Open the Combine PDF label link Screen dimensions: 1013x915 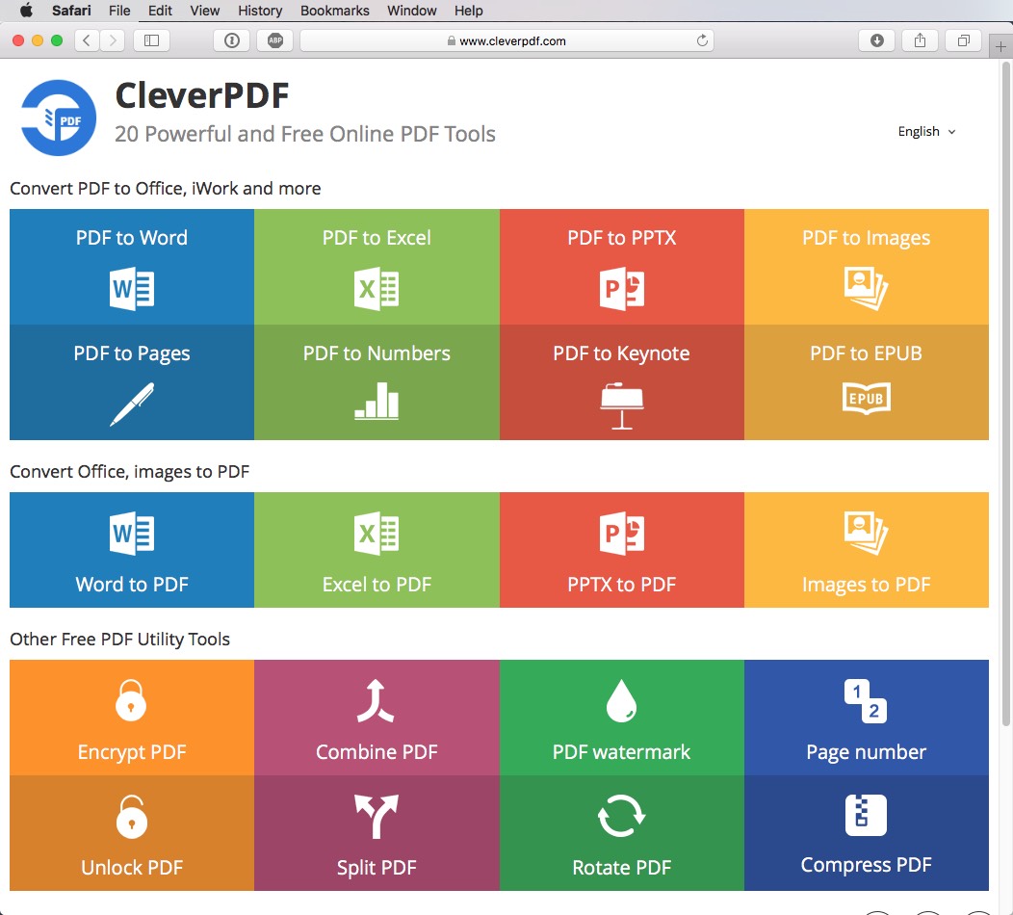pos(377,752)
